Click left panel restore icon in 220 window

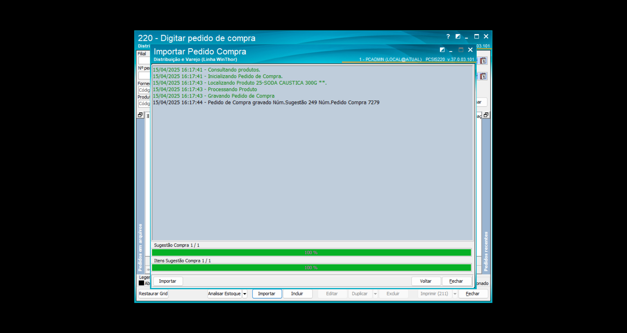140,115
